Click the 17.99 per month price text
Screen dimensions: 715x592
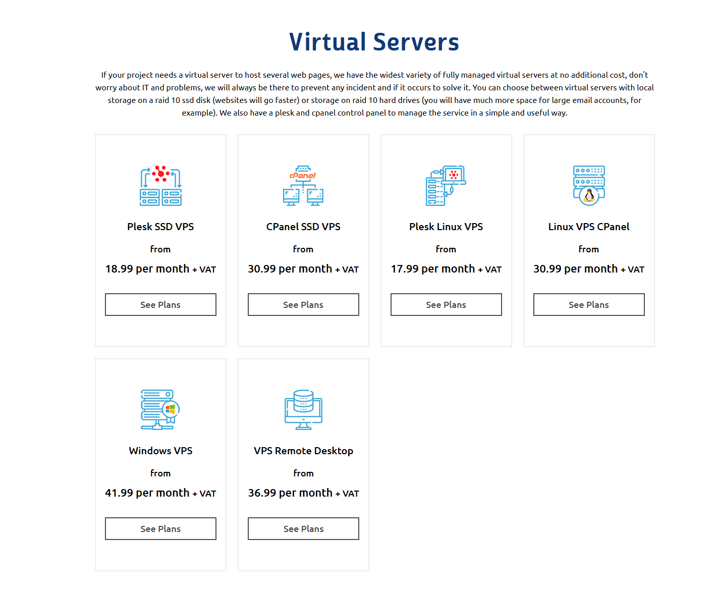(446, 268)
